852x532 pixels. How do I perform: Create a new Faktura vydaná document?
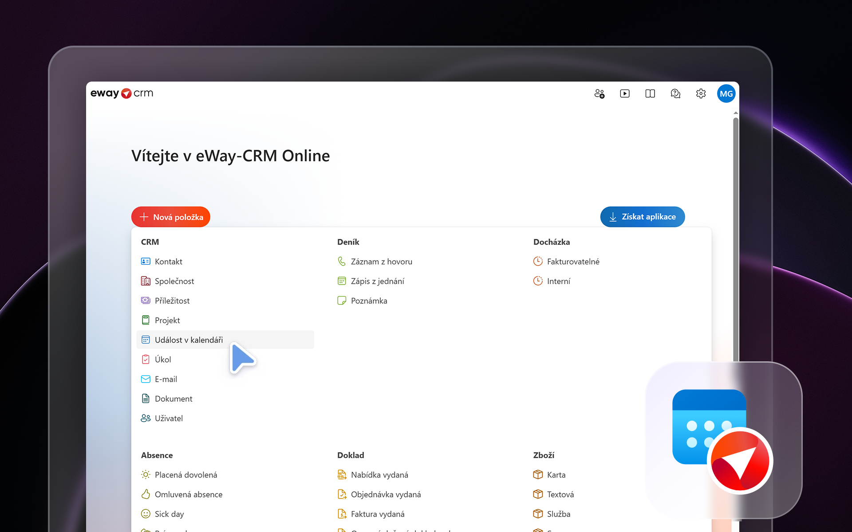tap(378, 514)
